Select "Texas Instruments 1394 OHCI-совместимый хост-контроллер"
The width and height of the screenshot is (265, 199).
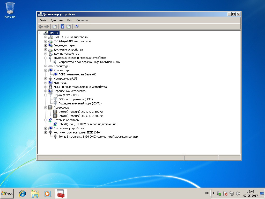pyautogui.click(x=98, y=137)
